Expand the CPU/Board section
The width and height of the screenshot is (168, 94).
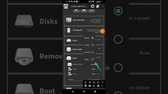(84, 31)
